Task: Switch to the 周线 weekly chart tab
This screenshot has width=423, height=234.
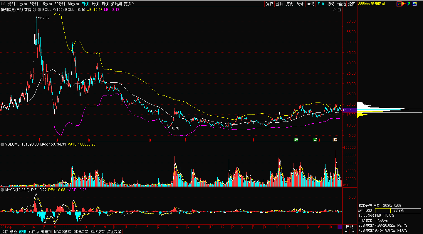Action: [x=95, y=4]
